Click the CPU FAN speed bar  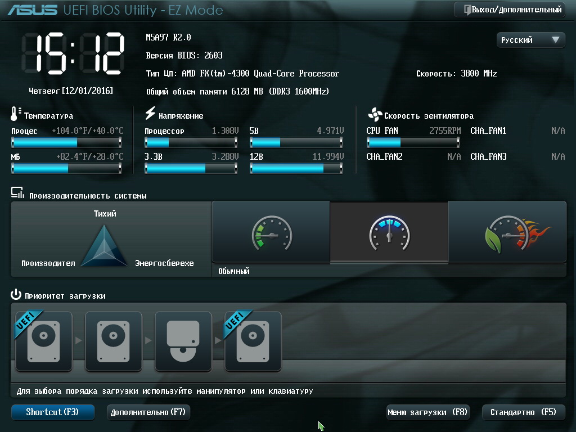(x=413, y=143)
